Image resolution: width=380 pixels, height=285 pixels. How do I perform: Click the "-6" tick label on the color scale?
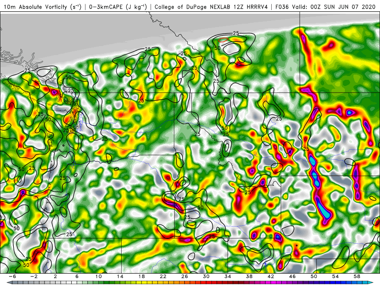point(12,276)
